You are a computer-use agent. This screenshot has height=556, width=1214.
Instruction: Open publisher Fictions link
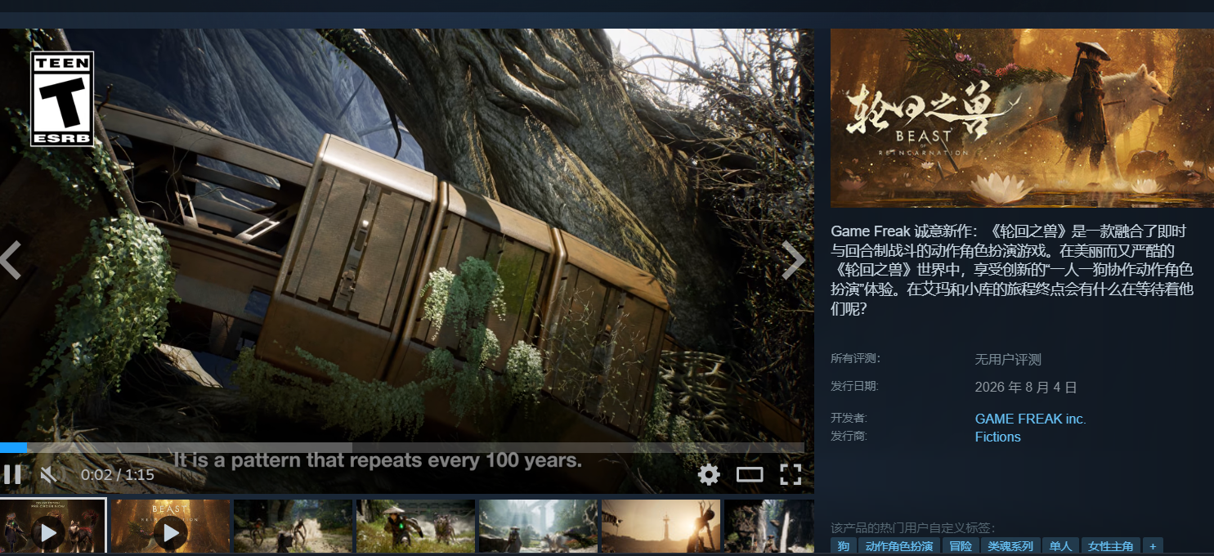tap(997, 437)
